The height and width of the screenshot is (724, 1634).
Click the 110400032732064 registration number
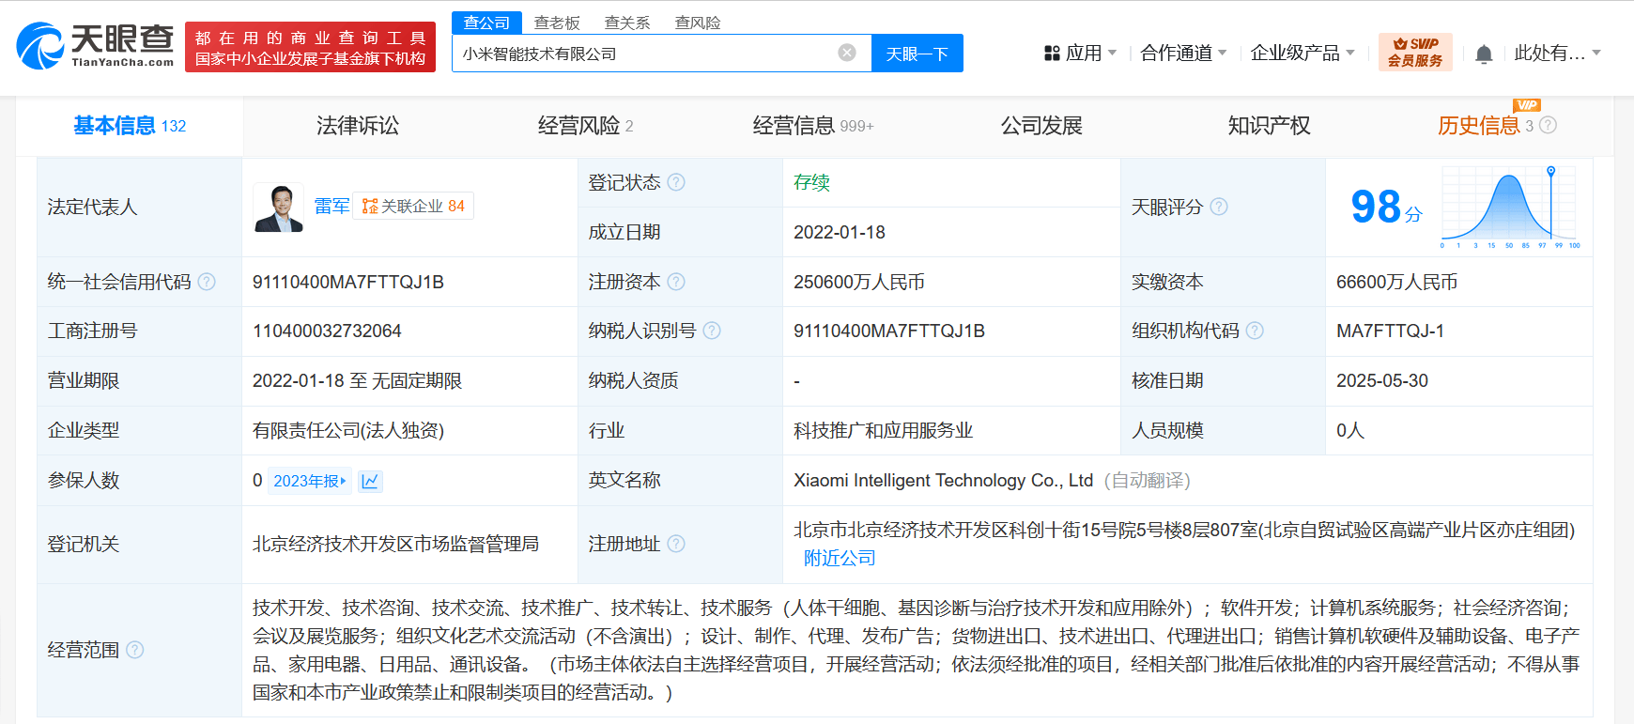click(x=327, y=331)
